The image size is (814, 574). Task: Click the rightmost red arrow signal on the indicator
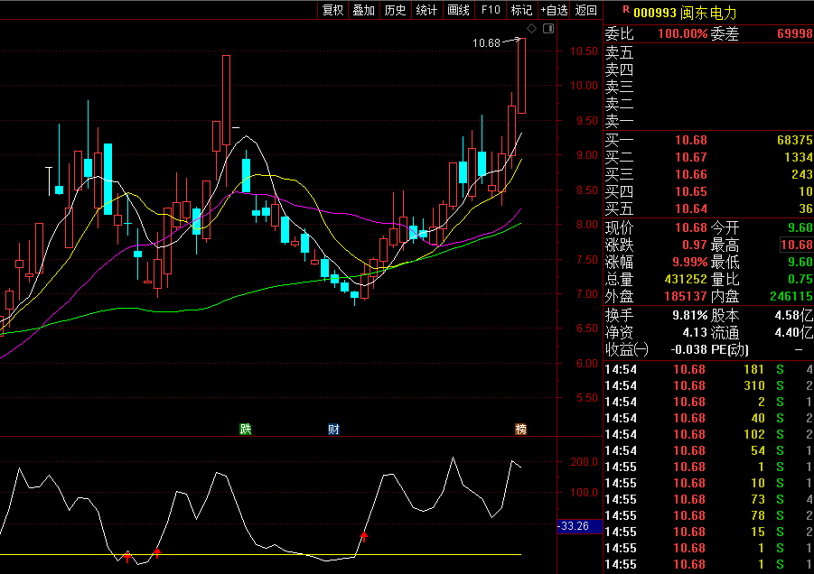click(364, 536)
